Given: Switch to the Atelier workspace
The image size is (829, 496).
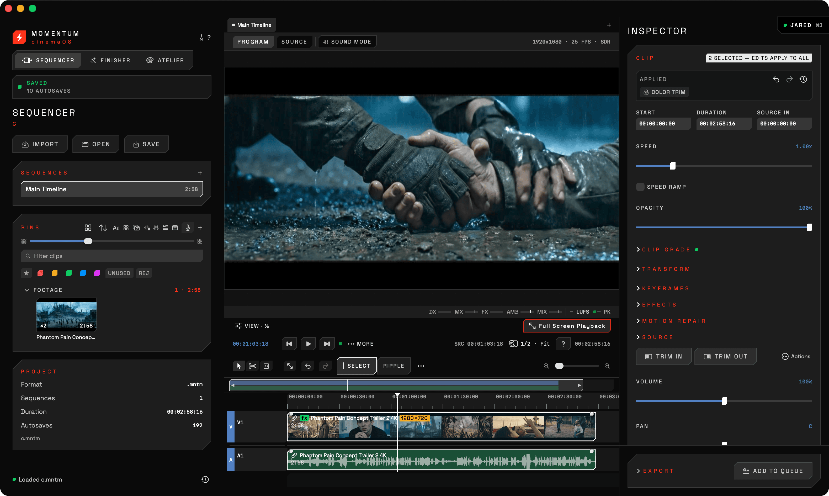Looking at the screenshot, I should tap(165, 60).
